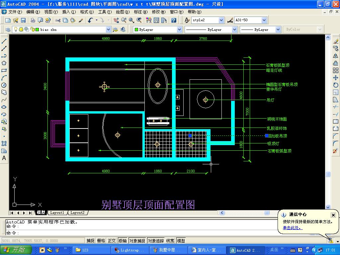Image resolution: width=340 pixels, height=255 pixels.
Task: Click the Help question mark icon
Action: (x=174, y=20)
